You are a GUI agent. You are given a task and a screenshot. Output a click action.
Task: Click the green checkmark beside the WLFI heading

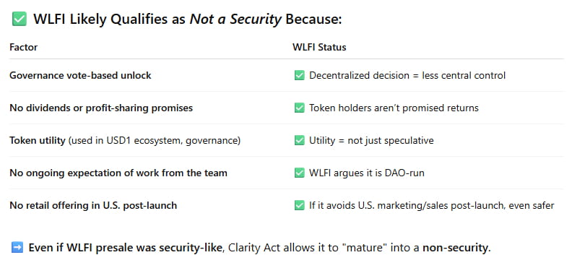point(19,19)
